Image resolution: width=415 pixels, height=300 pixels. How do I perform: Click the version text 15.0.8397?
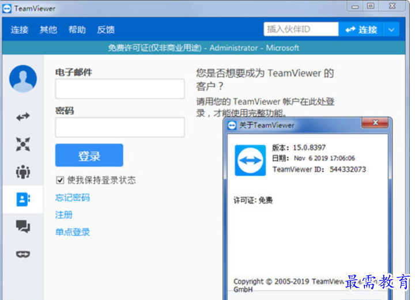pos(309,147)
